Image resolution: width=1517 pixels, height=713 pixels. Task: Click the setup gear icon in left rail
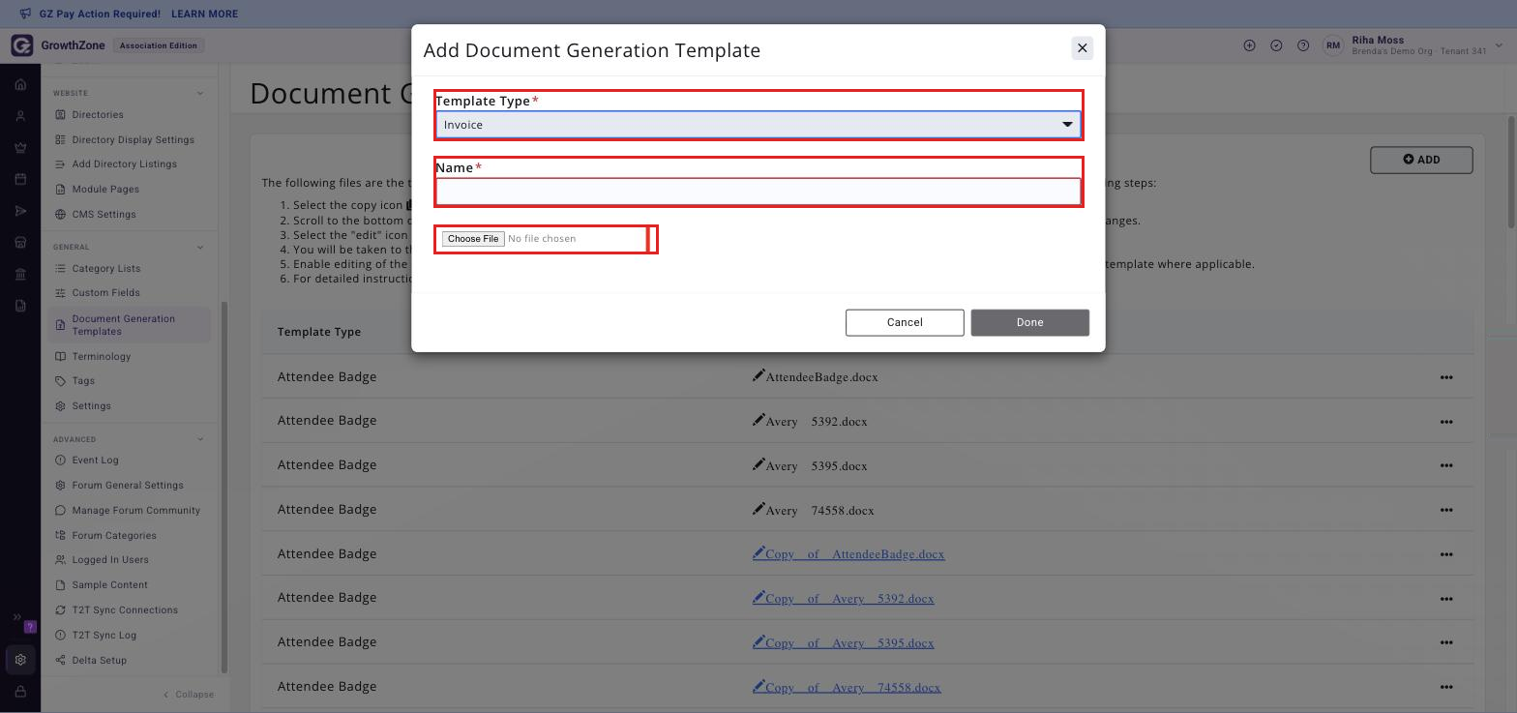tap(20, 660)
